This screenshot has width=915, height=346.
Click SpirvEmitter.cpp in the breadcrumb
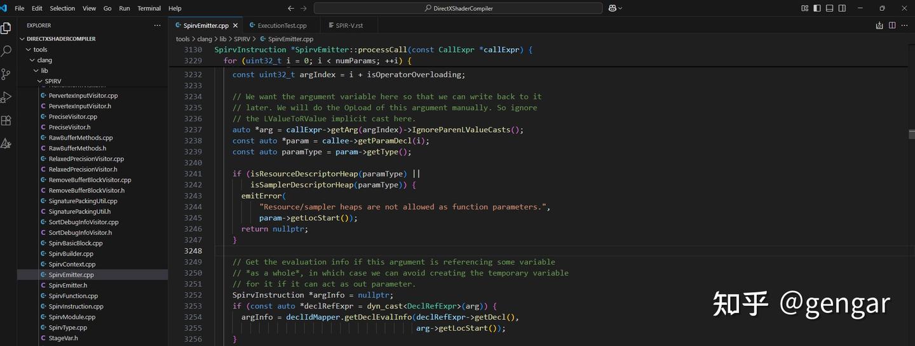click(290, 39)
